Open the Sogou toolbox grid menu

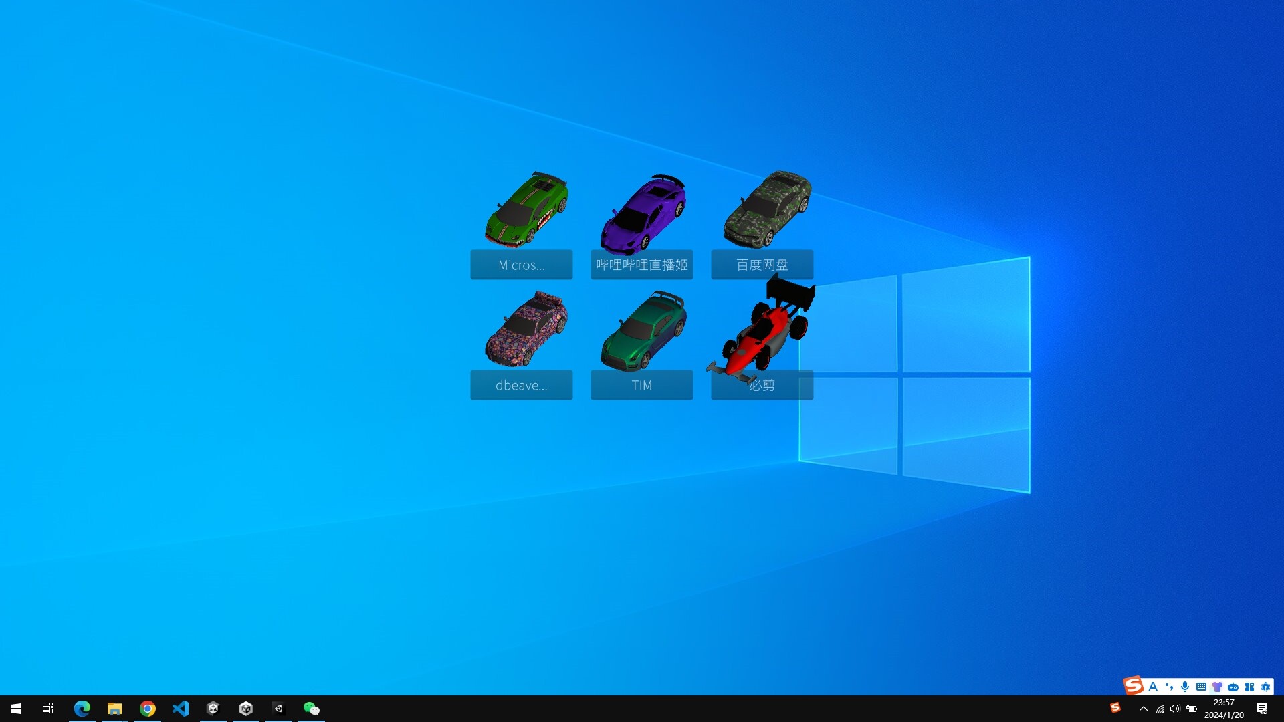[1249, 687]
